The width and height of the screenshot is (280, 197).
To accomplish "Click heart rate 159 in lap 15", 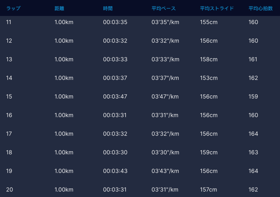I will coord(253,97).
